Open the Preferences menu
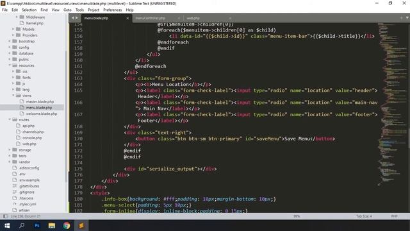Screen dimensions: 410x231 coord(113,10)
